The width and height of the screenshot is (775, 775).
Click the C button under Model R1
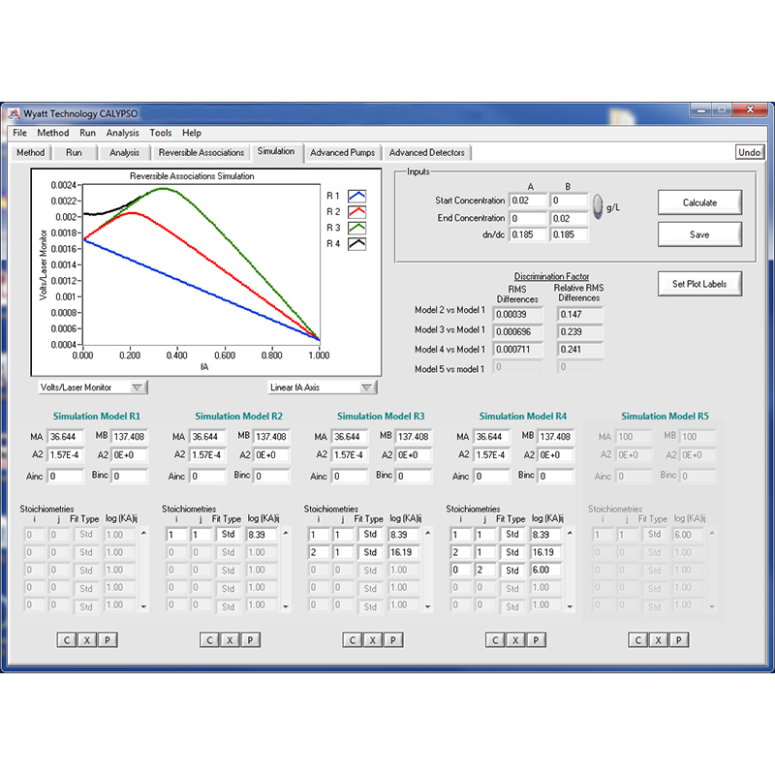click(67, 640)
